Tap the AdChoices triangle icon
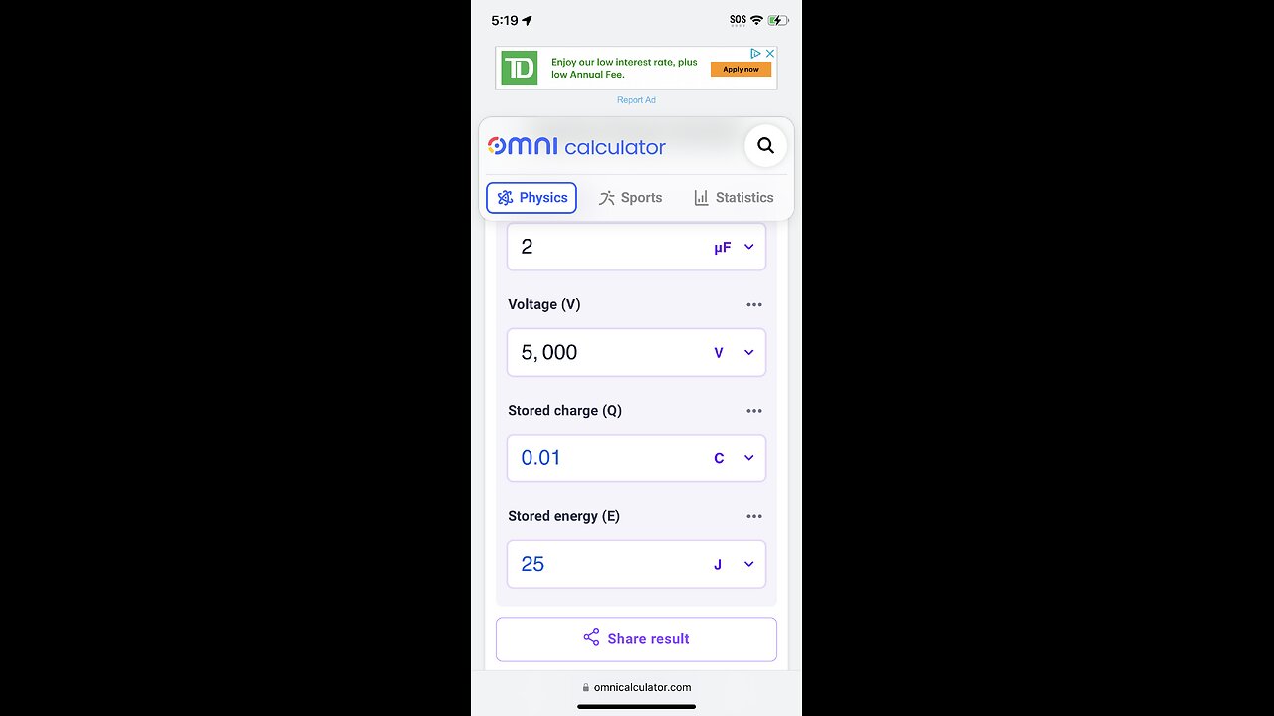1274x716 pixels. tap(756, 54)
